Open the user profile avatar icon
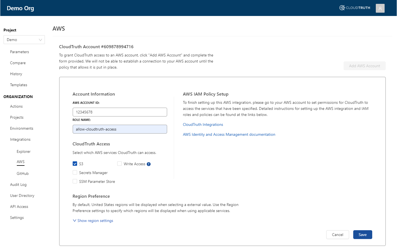The height and width of the screenshot is (247, 397). point(380,8)
